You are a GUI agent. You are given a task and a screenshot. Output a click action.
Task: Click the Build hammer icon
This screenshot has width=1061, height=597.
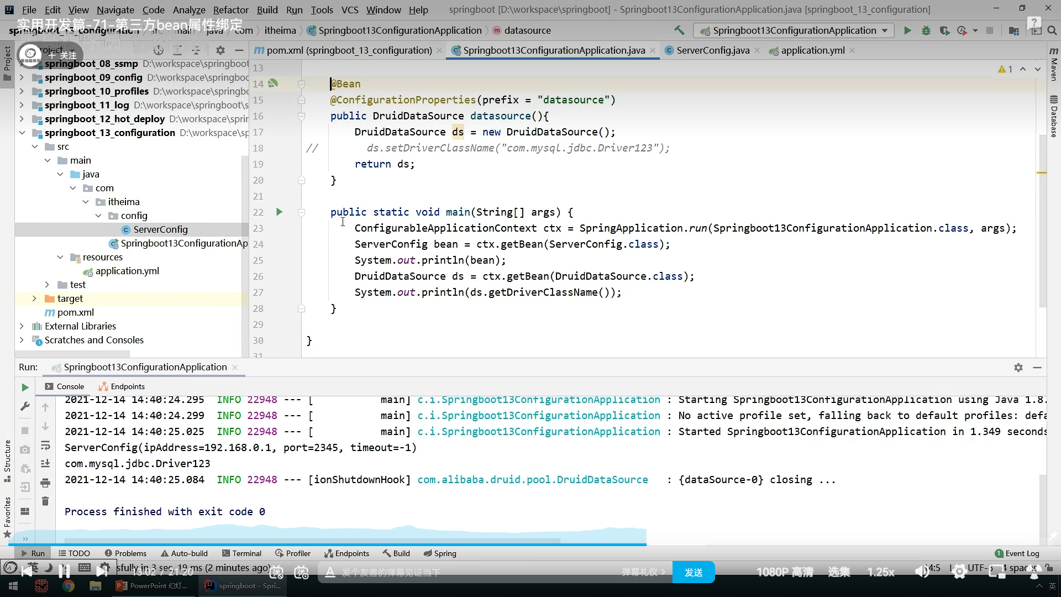tap(679, 30)
